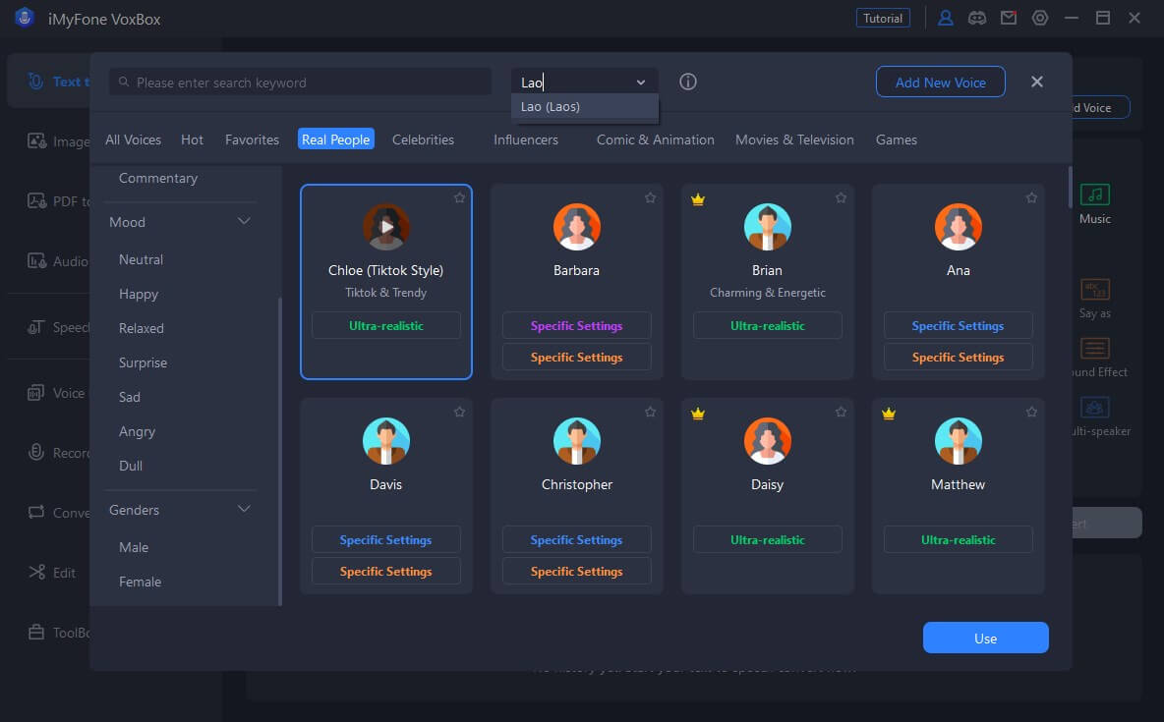Click the iMyFone VoxBox logo icon
This screenshot has height=722, width=1164.
(25, 18)
